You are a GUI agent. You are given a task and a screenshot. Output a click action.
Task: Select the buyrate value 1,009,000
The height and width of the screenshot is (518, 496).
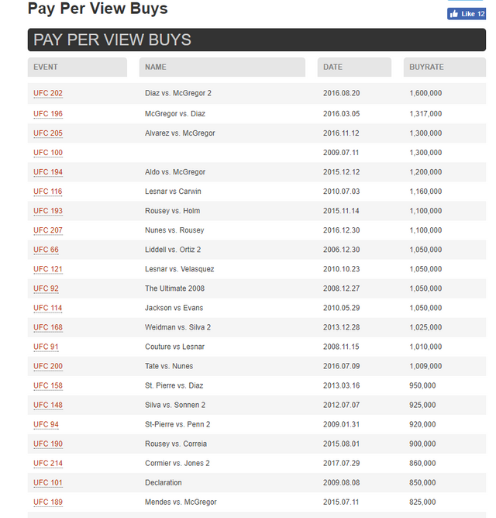[x=425, y=366]
